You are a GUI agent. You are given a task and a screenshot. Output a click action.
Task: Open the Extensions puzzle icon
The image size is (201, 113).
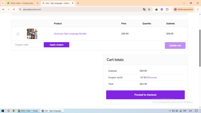tap(167, 9)
